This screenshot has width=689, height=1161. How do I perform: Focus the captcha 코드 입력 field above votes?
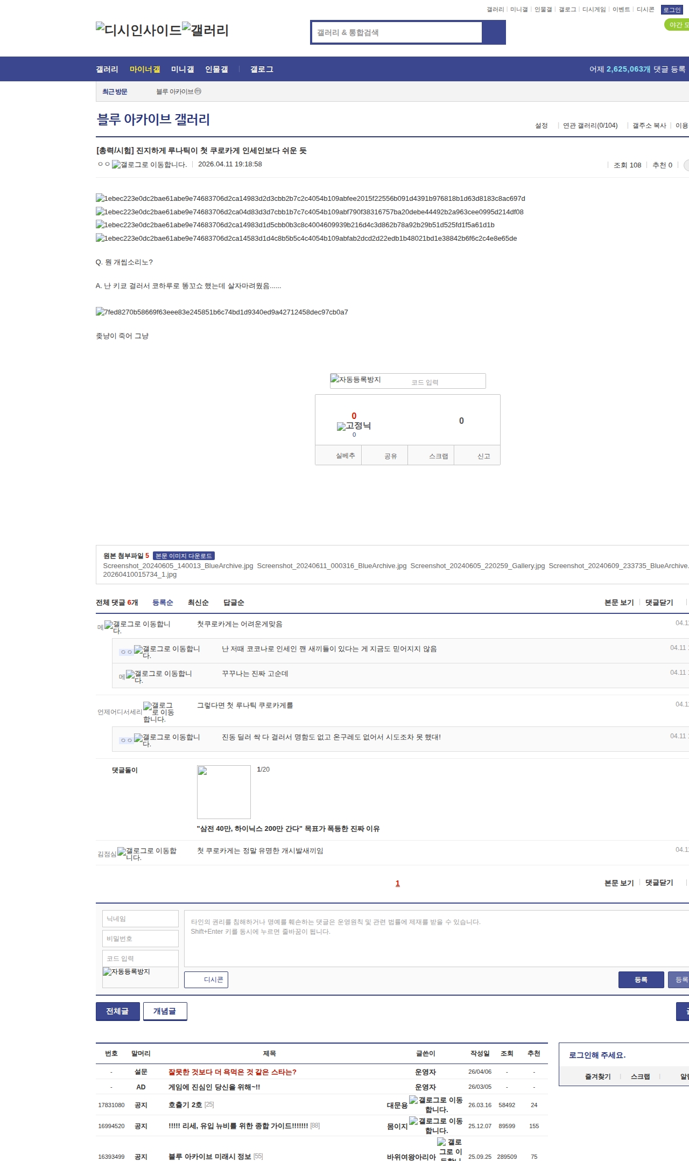[x=446, y=382]
